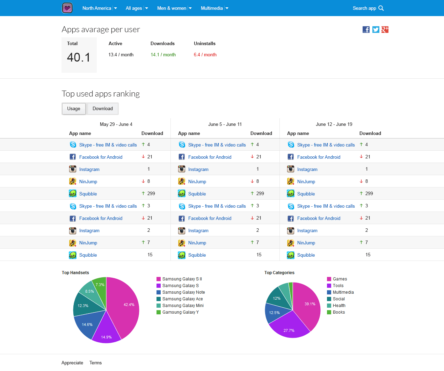Click the Twitter share icon

[376, 30]
